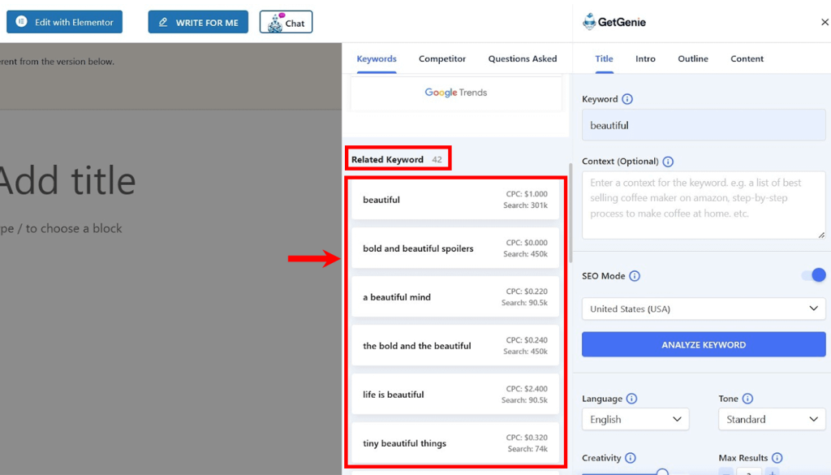The width and height of the screenshot is (831, 475).
Task: Select 'life is beautiful' keyword
Action: 455,395
